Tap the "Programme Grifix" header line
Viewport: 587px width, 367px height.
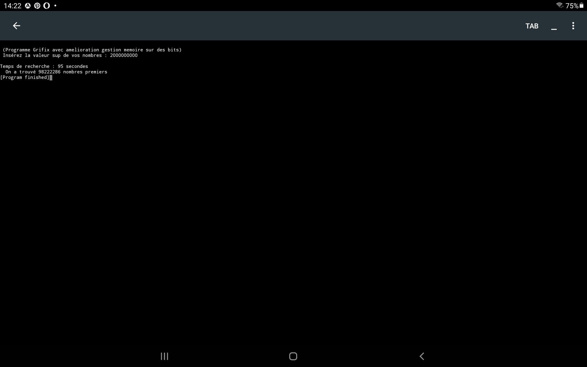(x=92, y=50)
